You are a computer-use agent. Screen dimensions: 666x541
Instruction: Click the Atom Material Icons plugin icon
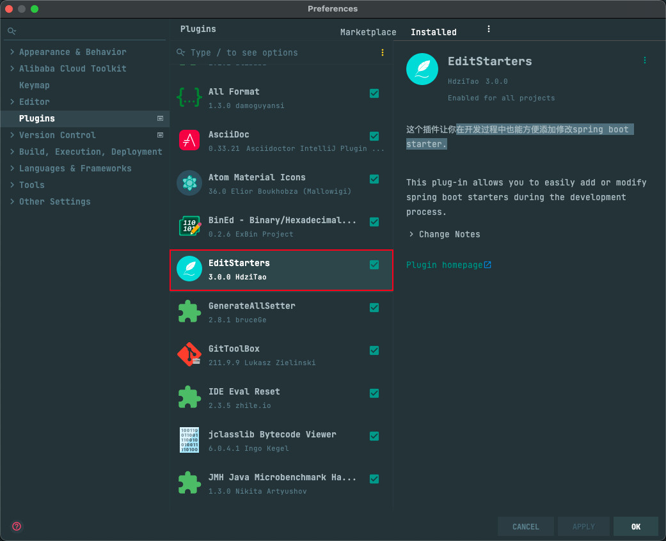pyautogui.click(x=189, y=183)
